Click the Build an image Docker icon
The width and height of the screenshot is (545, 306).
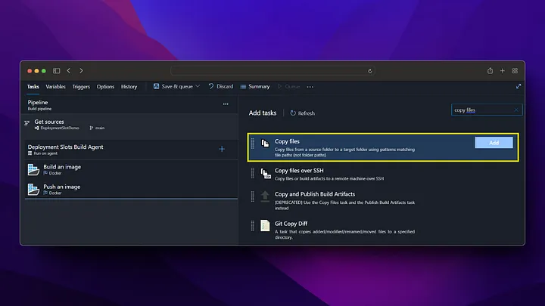tap(33, 170)
